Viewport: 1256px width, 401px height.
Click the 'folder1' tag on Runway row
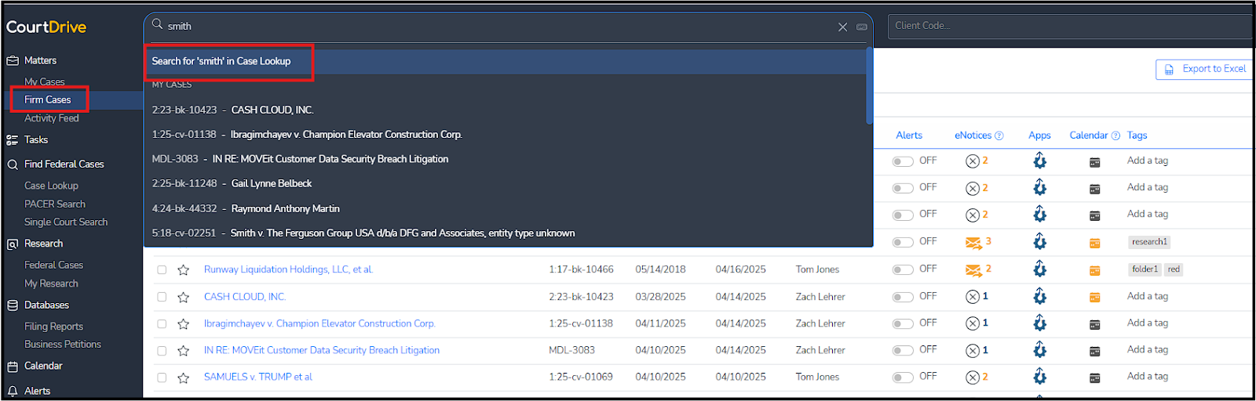(x=1145, y=269)
